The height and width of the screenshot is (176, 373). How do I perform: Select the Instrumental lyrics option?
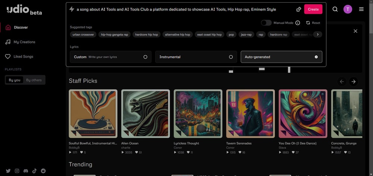(x=196, y=57)
